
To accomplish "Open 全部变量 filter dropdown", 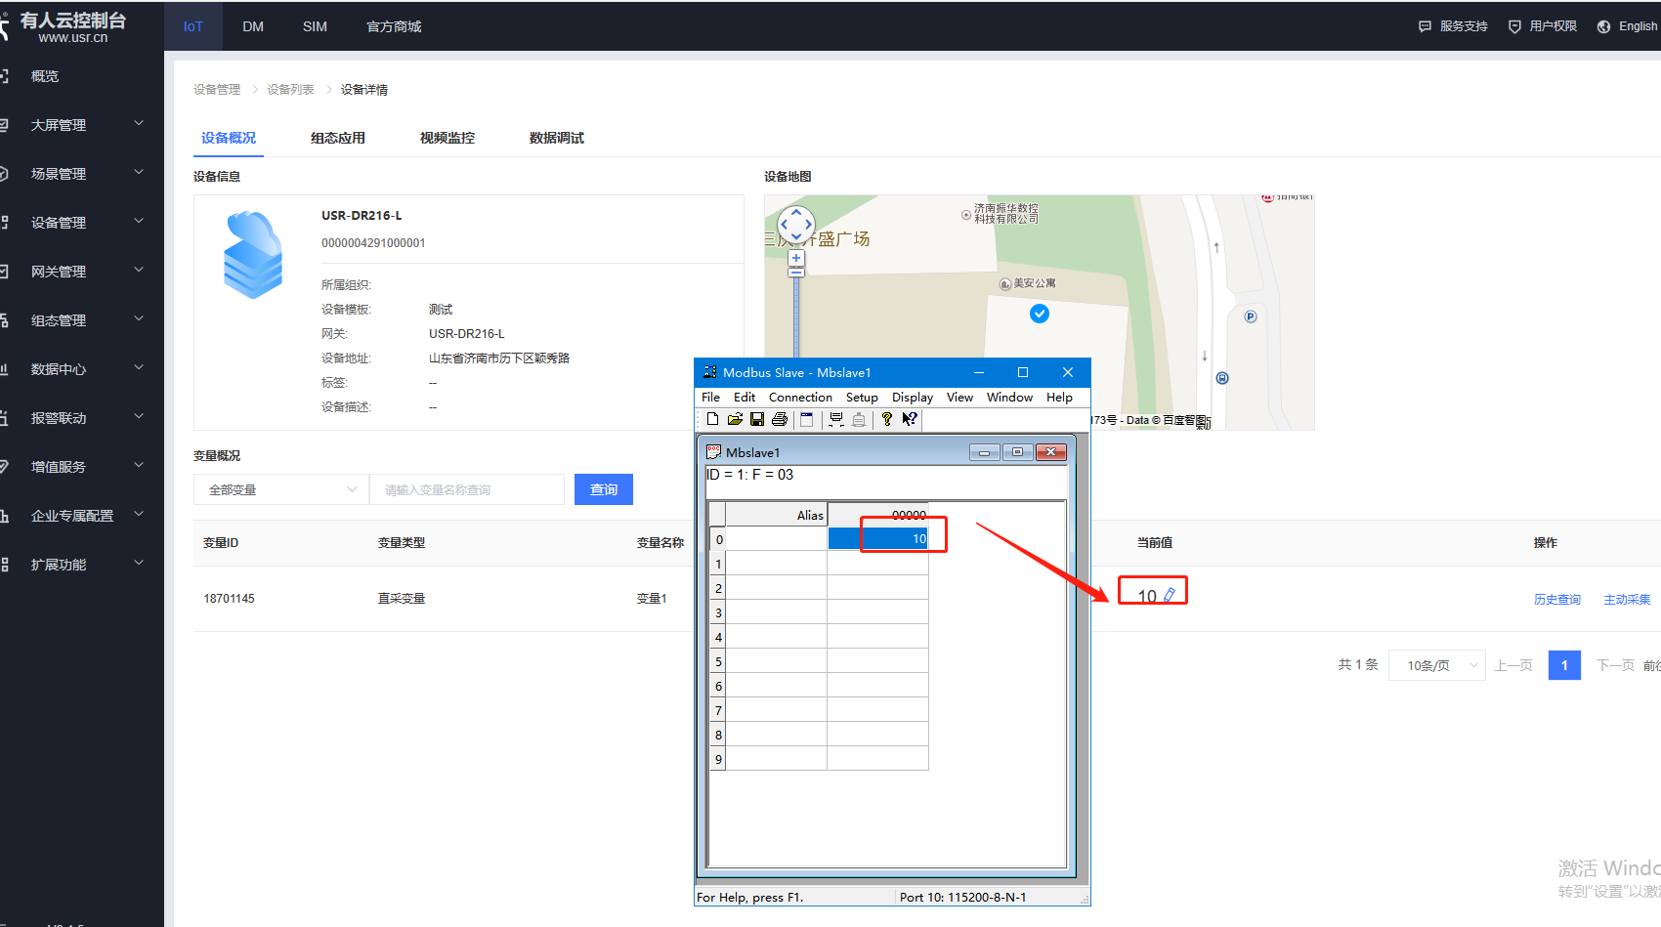I will pyautogui.click(x=281, y=489).
